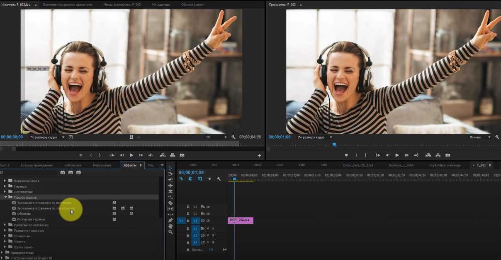
Task: Select the Razor tool in the timeline toolbar
Action: click(170, 203)
